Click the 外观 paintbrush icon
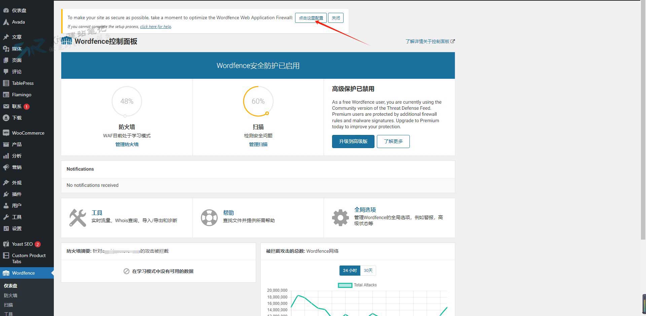Image resolution: width=646 pixels, height=316 pixels. (6, 183)
